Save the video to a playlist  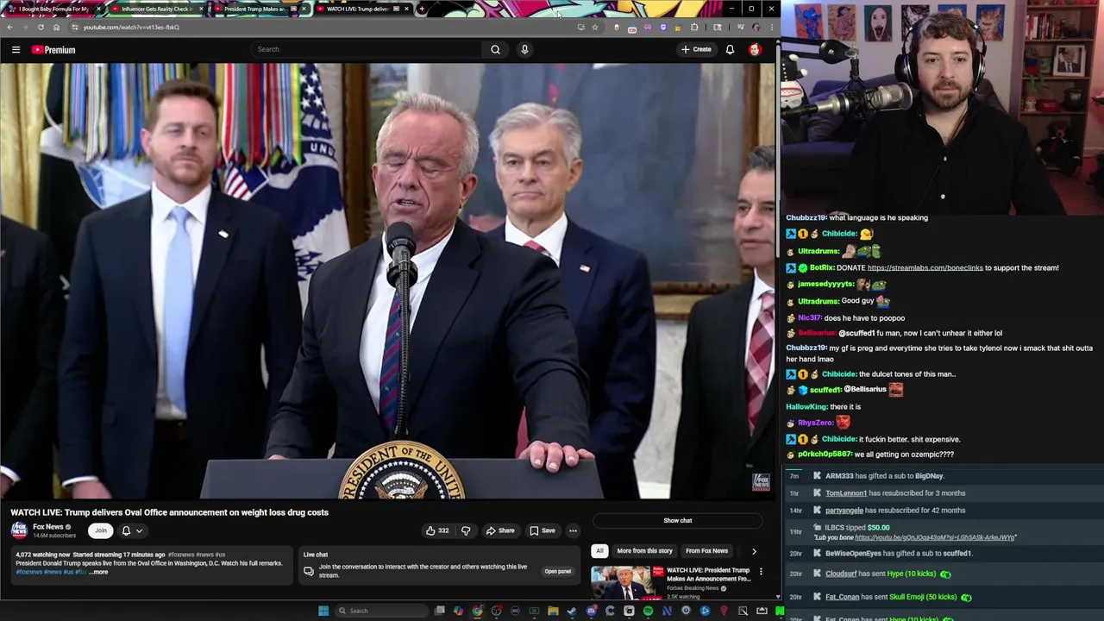point(543,530)
